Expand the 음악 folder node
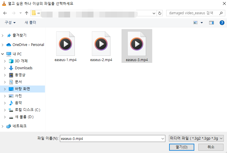The height and width of the screenshot is (153, 227). (5, 103)
